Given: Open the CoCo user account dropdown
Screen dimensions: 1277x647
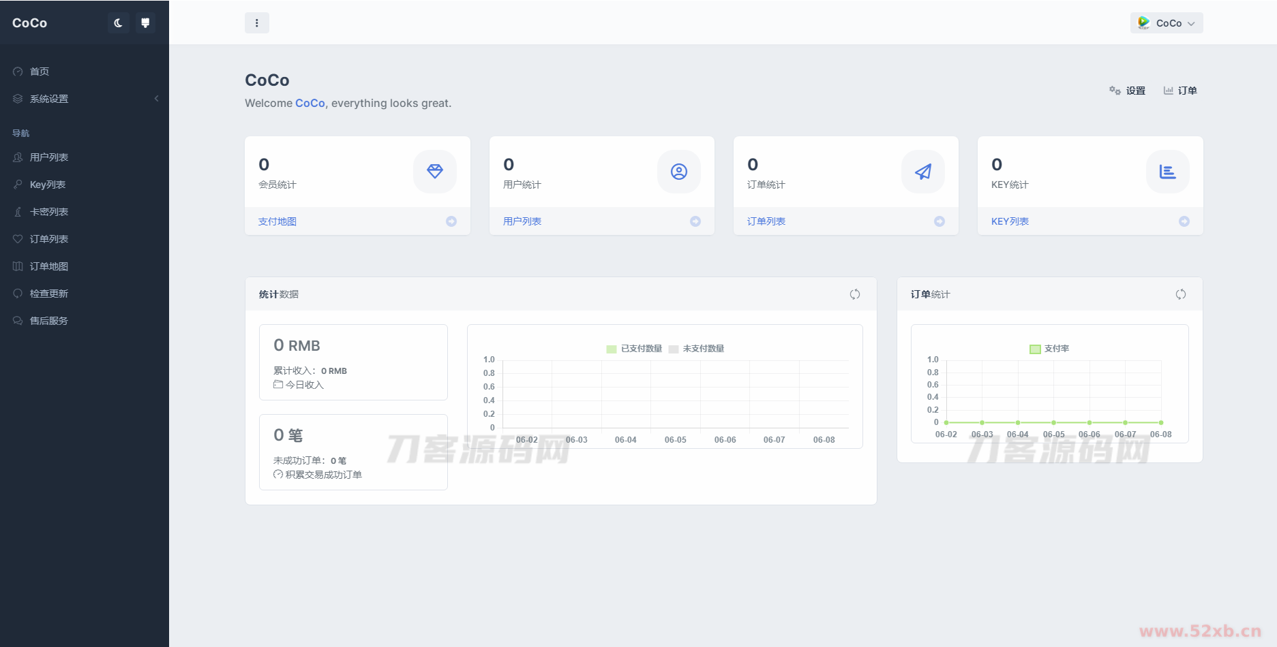Looking at the screenshot, I should 1166,23.
